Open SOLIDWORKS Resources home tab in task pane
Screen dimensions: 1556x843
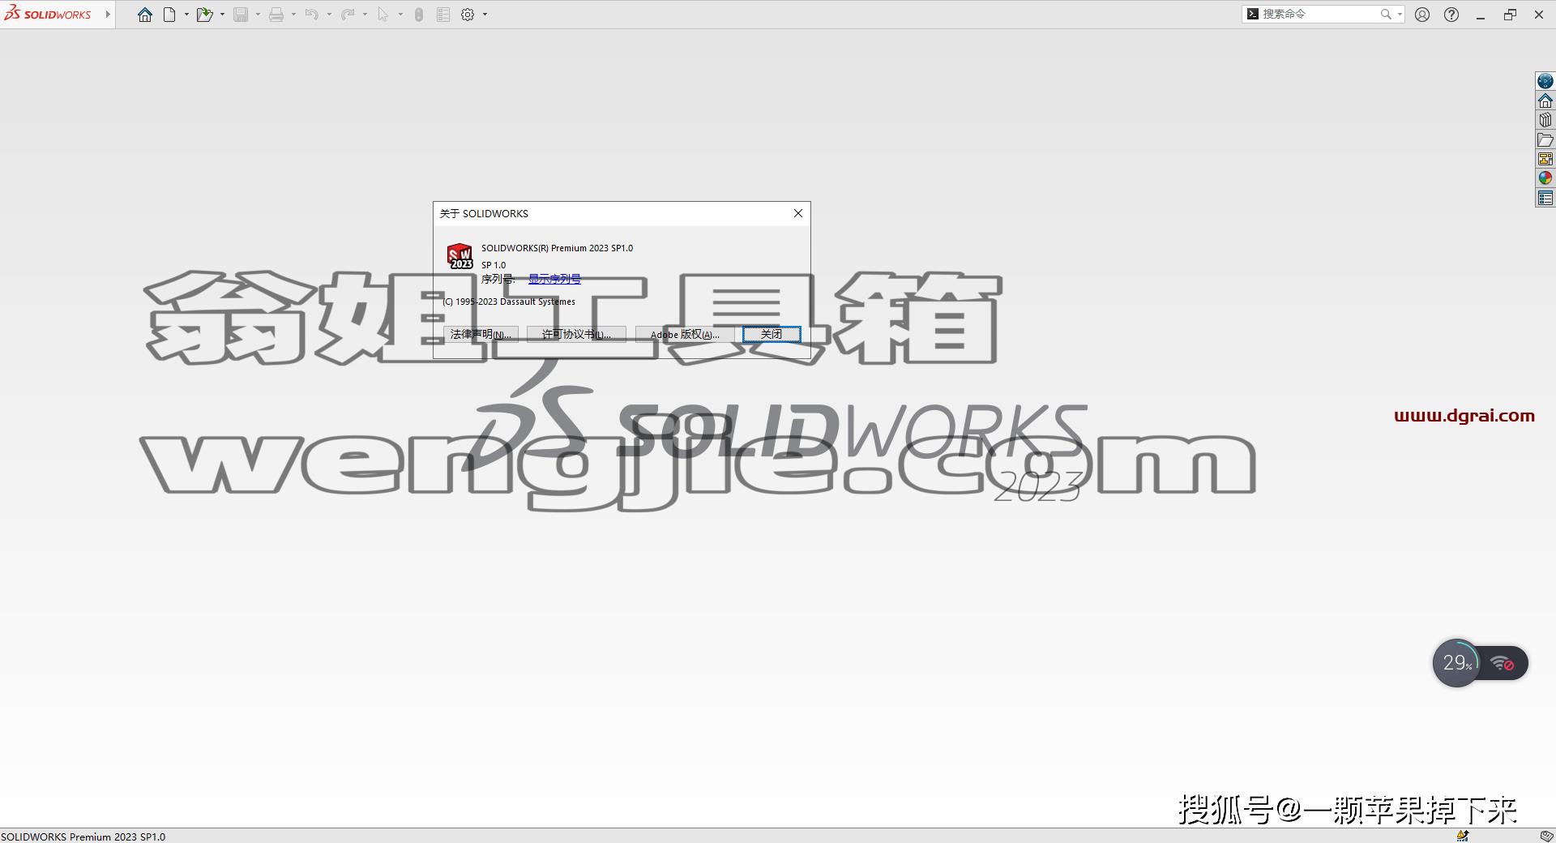1545,101
